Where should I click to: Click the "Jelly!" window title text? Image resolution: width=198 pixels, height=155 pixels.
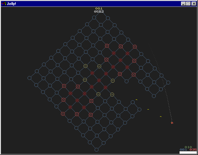[11, 4]
